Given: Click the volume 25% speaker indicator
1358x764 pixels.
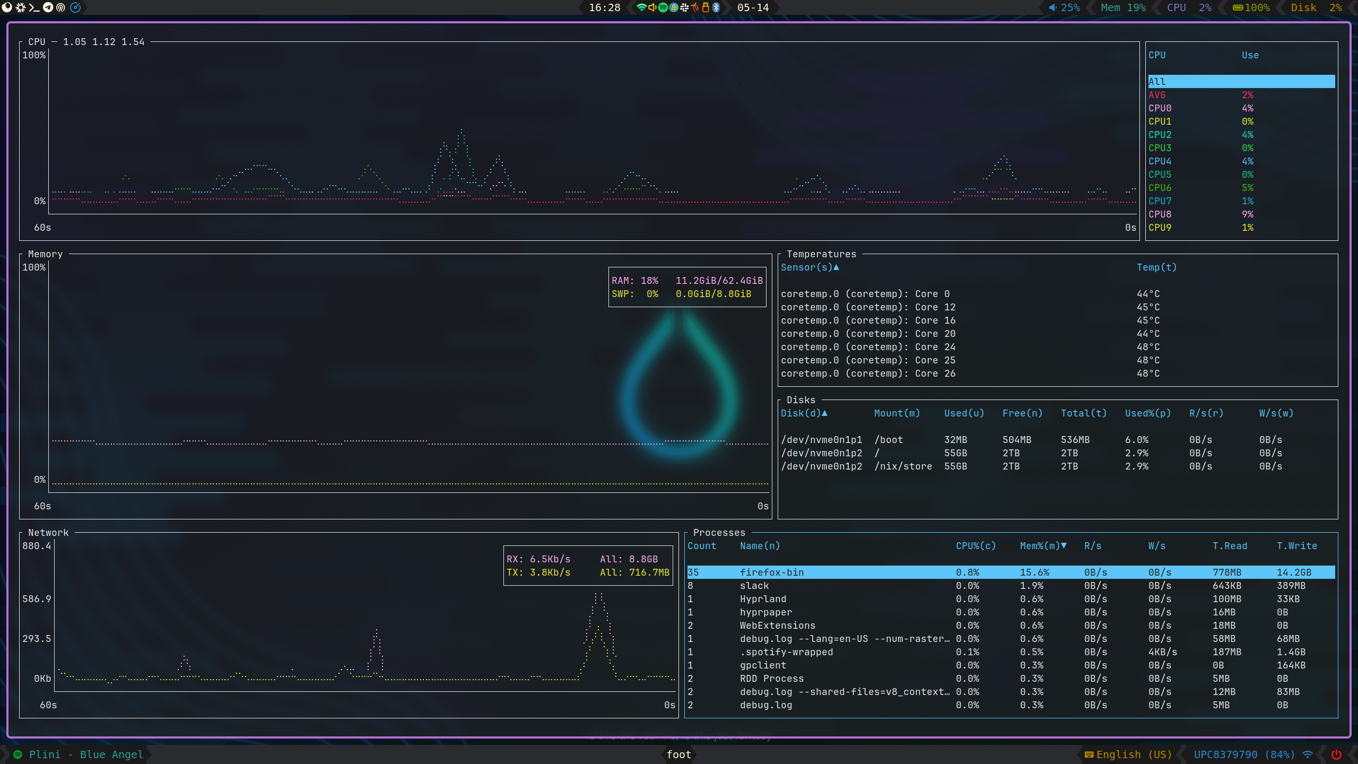Looking at the screenshot, I should (1064, 7).
